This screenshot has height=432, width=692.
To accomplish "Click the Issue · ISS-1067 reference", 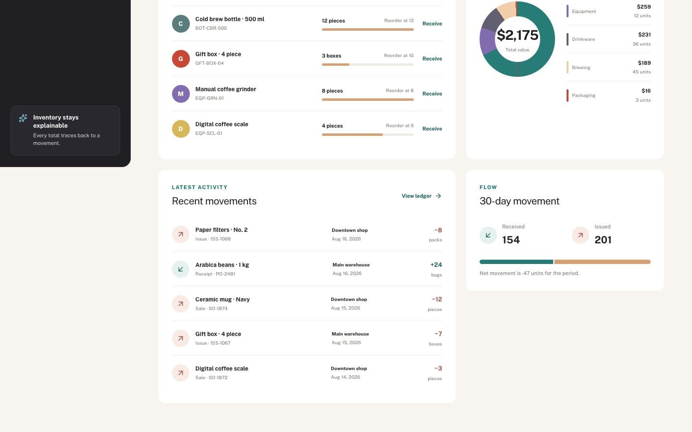I will coord(213,343).
